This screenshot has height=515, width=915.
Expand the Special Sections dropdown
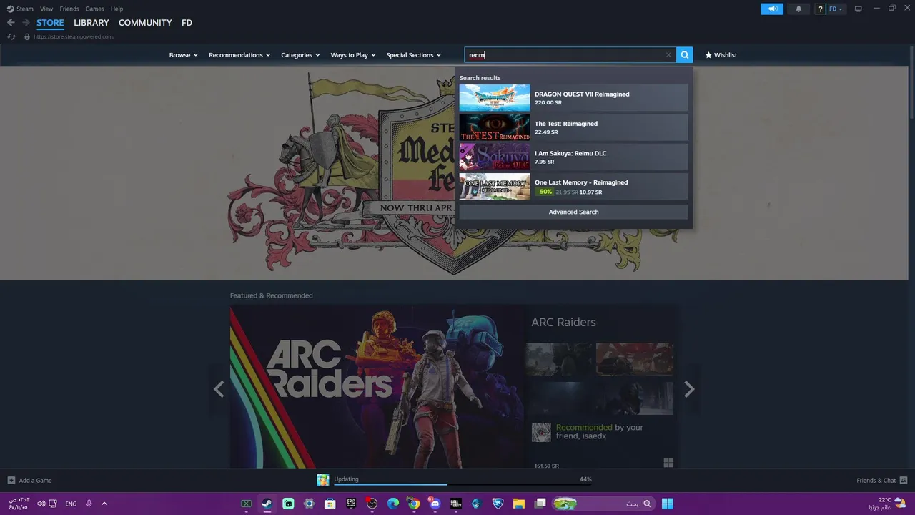point(414,55)
